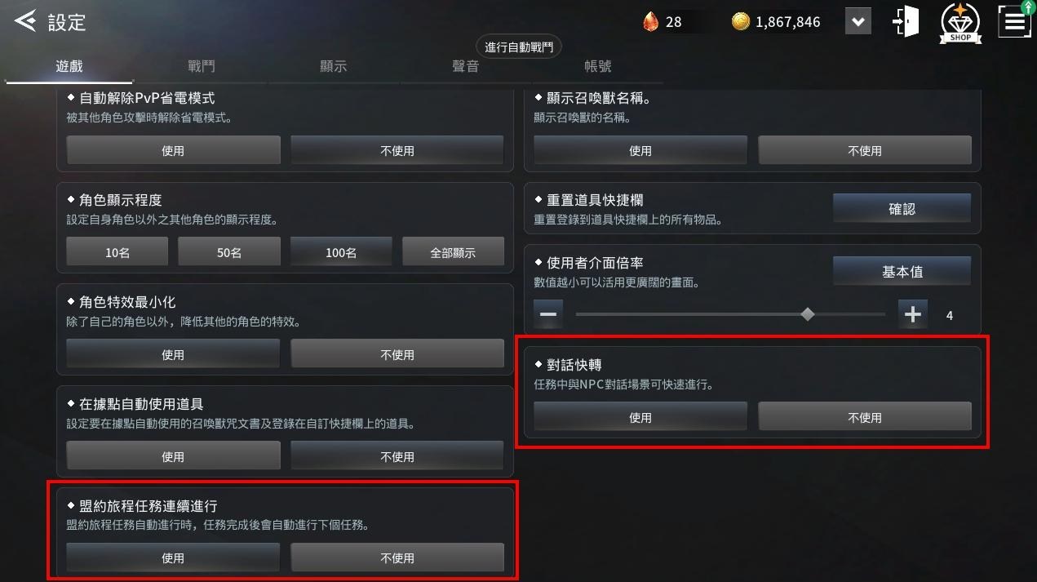Open the diamond SHOP icon
Viewport: 1037px width, 582px height.
(960, 22)
